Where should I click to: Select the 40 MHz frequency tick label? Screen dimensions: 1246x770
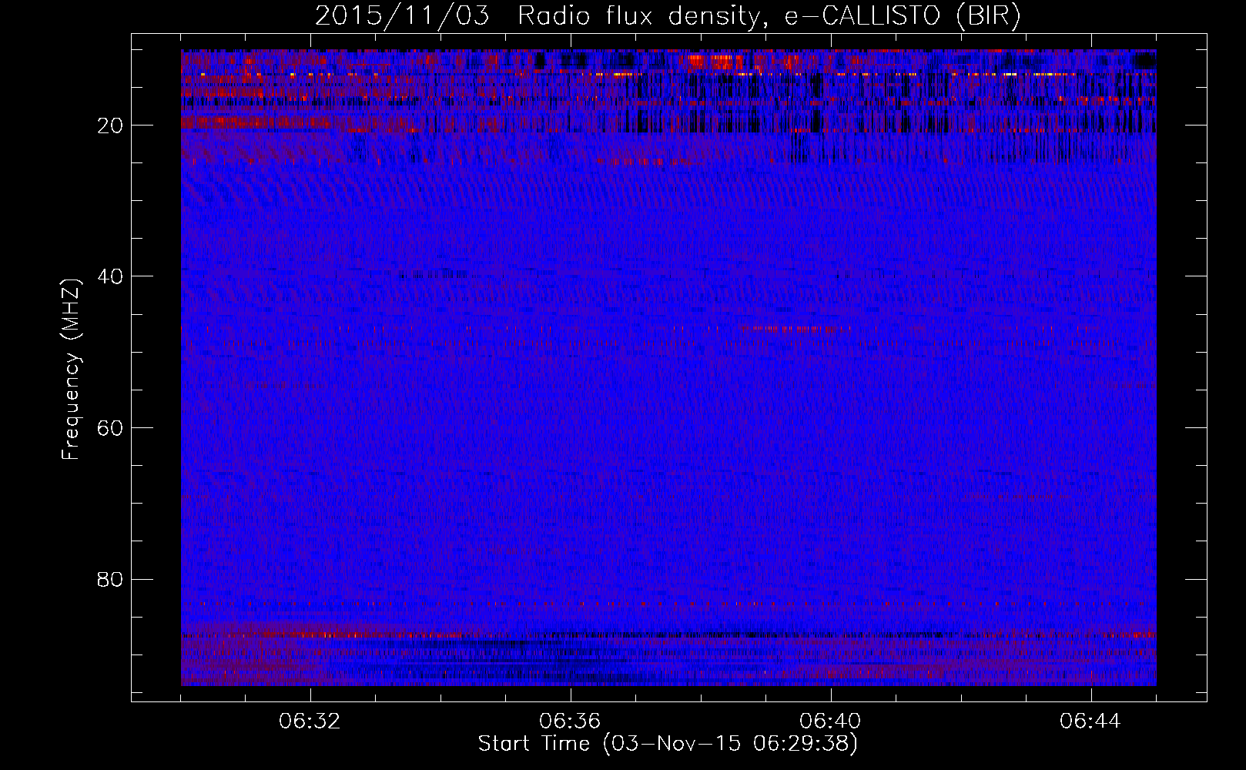[x=110, y=276]
